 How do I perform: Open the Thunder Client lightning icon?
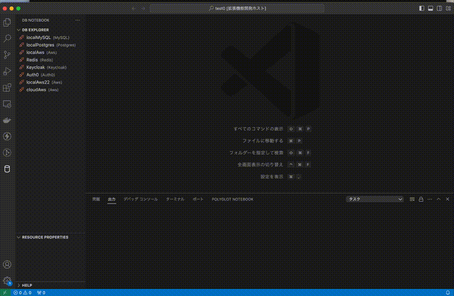pyautogui.click(x=7, y=136)
